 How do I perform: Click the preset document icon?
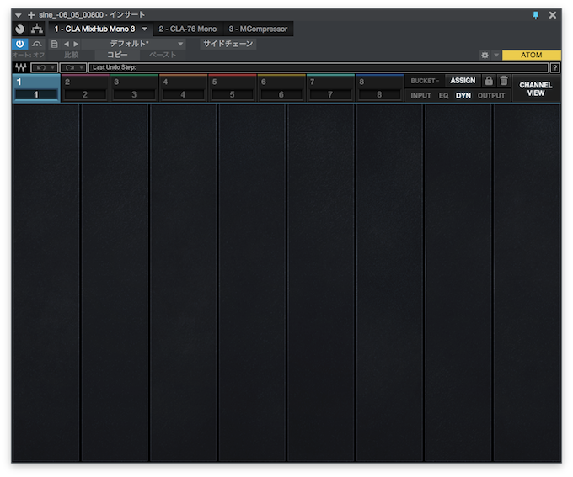pos(55,44)
